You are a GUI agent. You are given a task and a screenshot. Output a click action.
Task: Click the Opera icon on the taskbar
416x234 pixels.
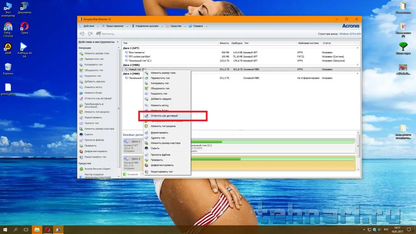pos(47,230)
